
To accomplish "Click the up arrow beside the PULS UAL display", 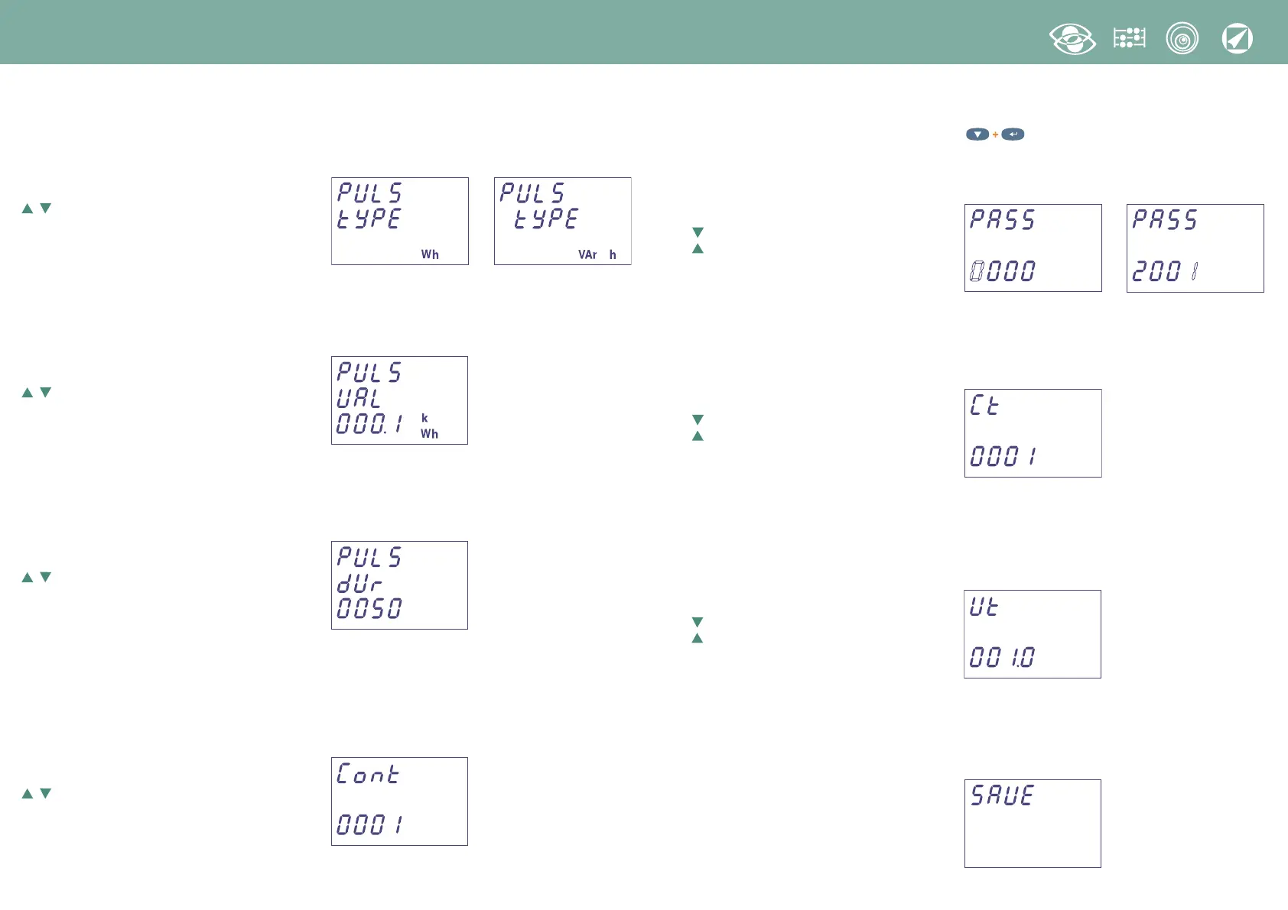I will click(28, 393).
